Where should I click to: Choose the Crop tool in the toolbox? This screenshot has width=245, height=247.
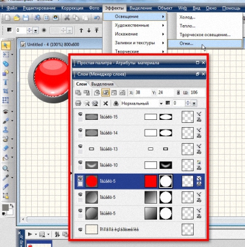pos(5,91)
